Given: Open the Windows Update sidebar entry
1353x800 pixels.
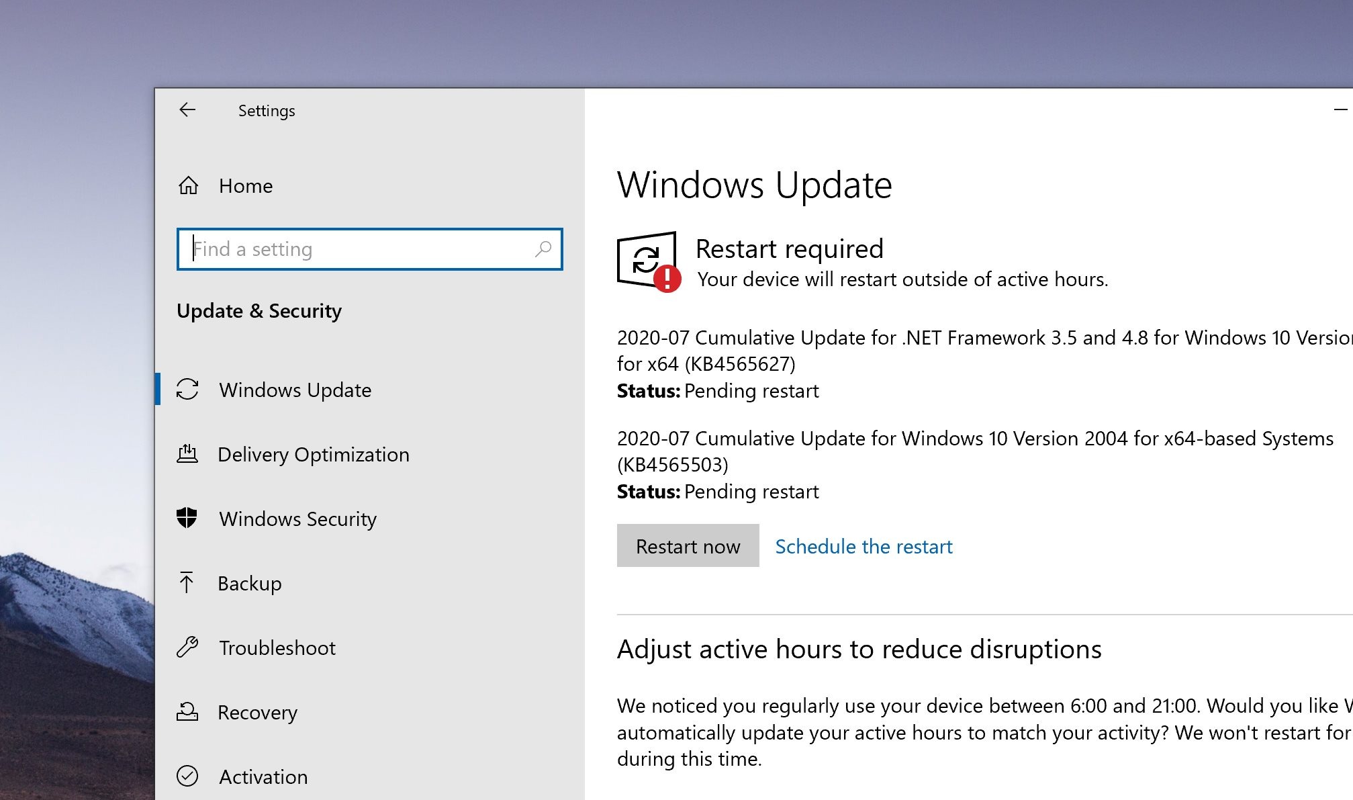Looking at the screenshot, I should (x=295, y=390).
